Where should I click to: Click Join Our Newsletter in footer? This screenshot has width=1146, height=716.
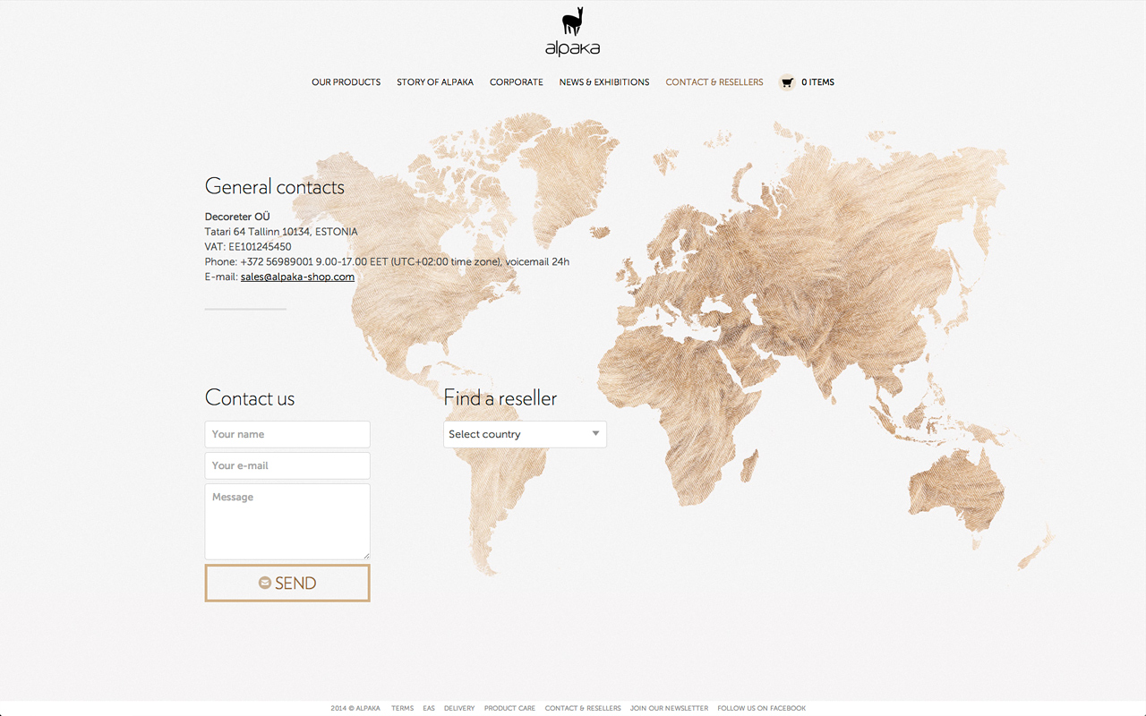(x=669, y=708)
